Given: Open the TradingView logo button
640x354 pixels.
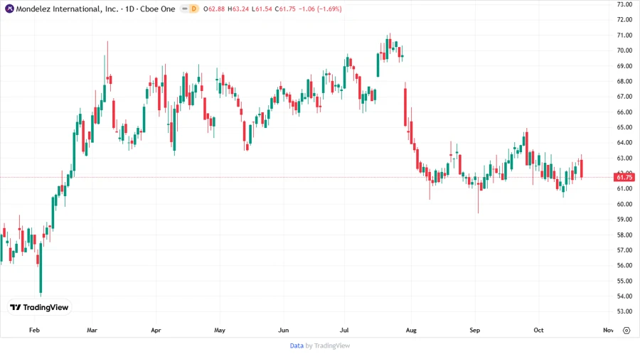Looking at the screenshot, I should 39,307.
